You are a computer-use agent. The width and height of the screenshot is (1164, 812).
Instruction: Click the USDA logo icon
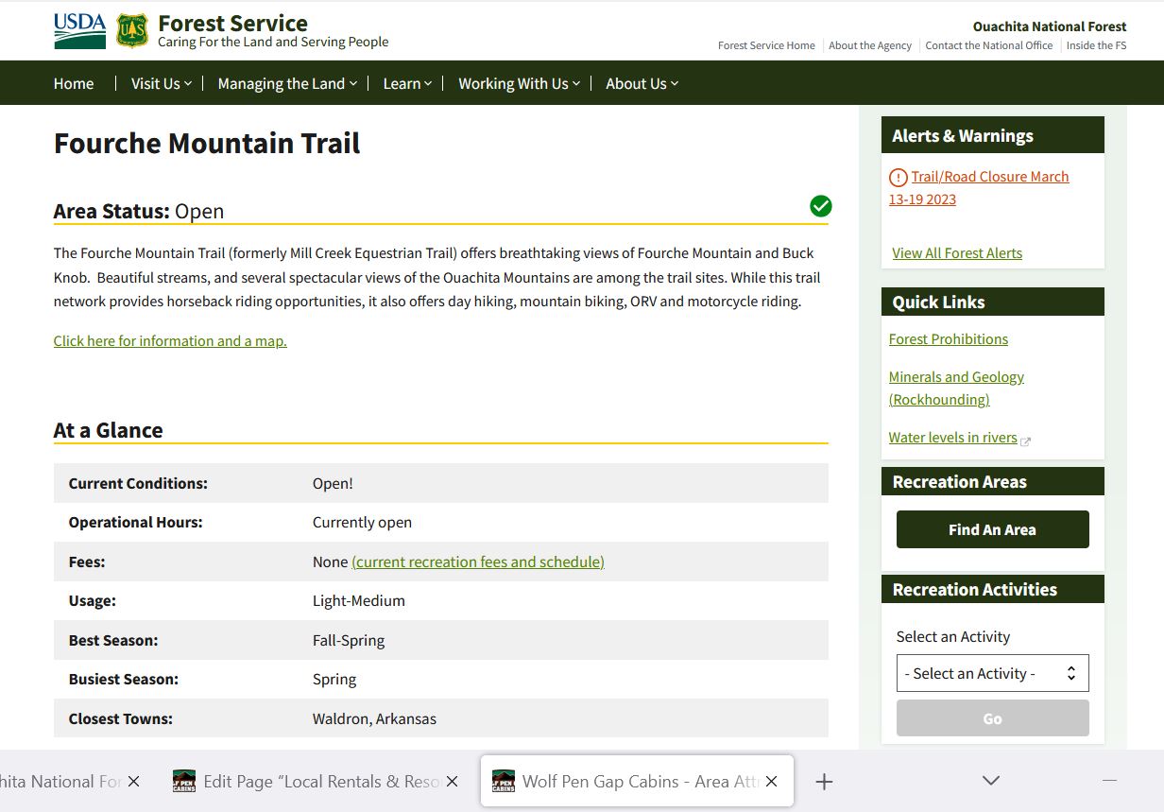tap(79, 27)
